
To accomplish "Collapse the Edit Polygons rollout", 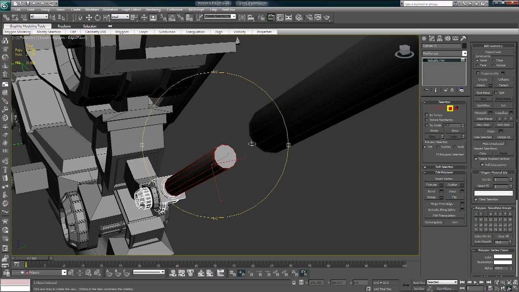I will (x=444, y=172).
